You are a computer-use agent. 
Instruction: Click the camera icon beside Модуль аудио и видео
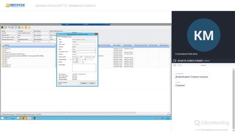175,60
